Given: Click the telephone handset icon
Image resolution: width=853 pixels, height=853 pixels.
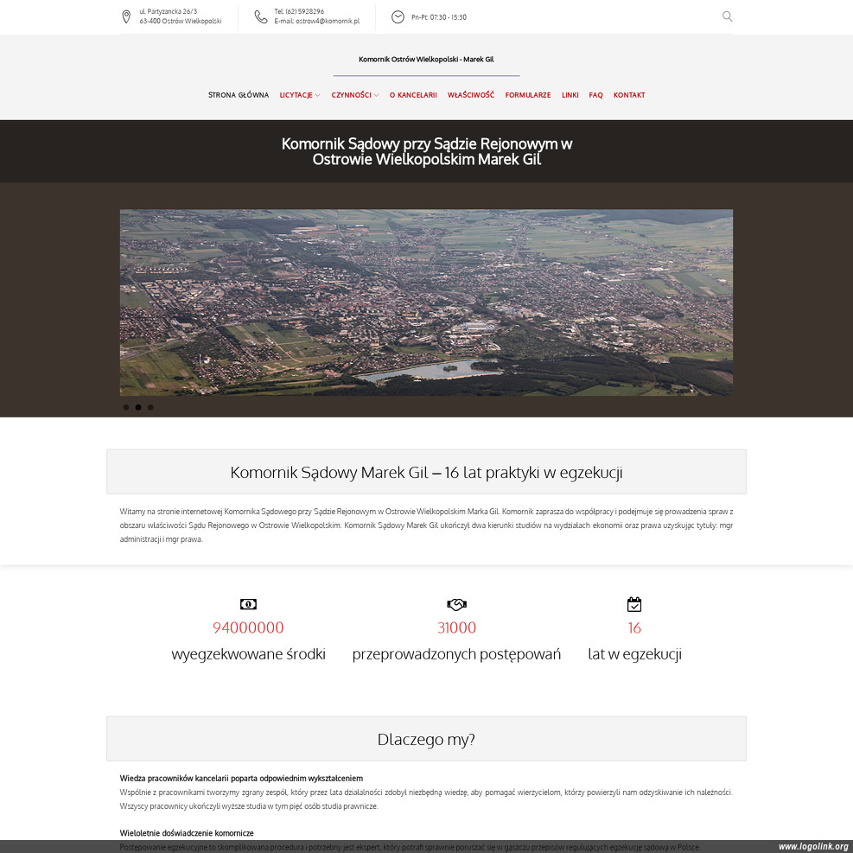Looking at the screenshot, I should 261,17.
